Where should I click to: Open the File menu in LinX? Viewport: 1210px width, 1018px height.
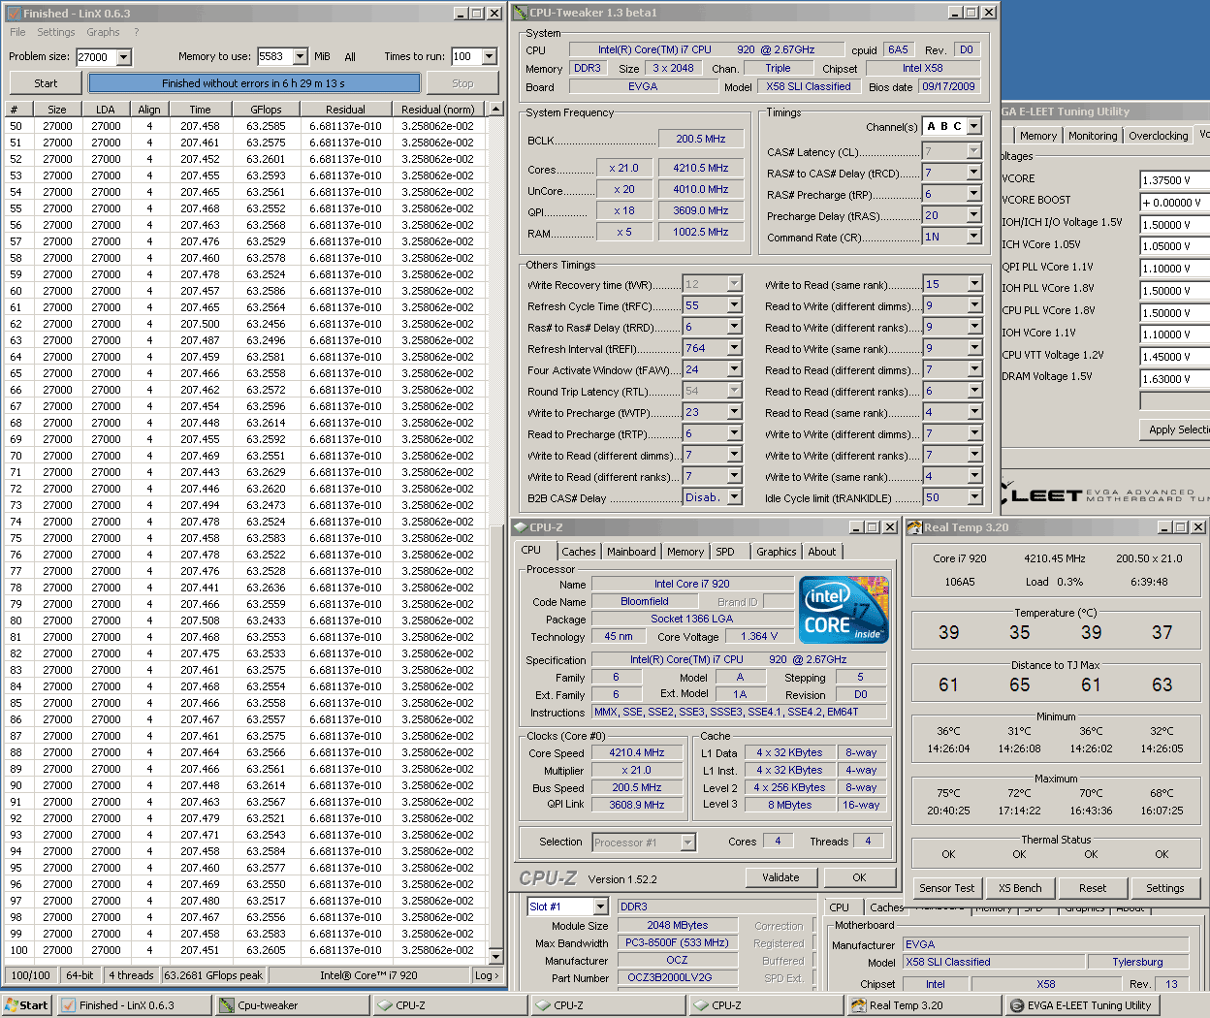(17, 32)
